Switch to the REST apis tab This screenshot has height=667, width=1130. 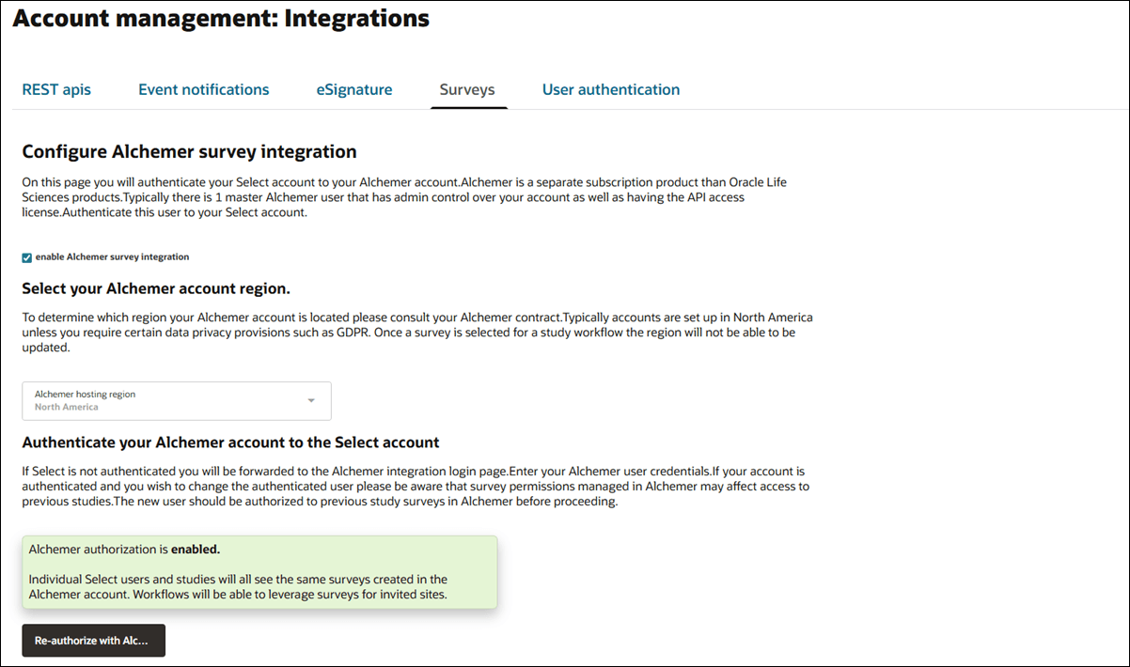pos(55,89)
